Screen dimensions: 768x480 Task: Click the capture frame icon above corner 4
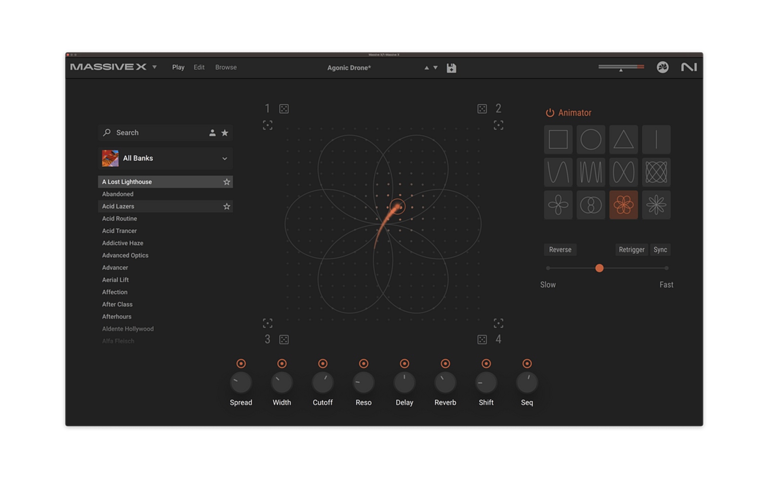tap(499, 323)
